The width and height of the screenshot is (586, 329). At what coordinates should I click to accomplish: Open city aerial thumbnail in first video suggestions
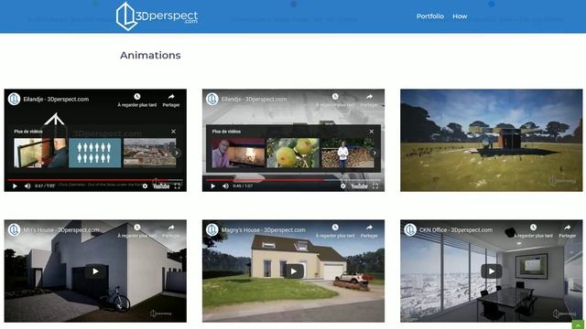[150, 153]
